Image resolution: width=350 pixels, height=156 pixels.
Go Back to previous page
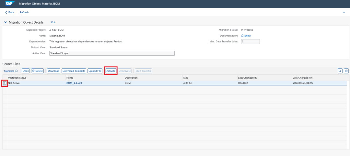click(x=10, y=12)
